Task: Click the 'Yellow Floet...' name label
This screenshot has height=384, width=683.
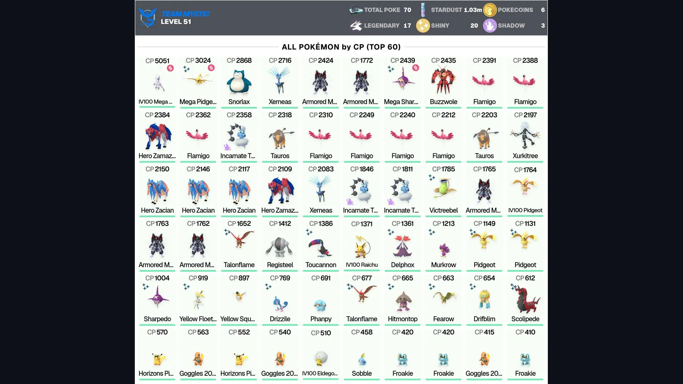Action: click(x=198, y=319)
